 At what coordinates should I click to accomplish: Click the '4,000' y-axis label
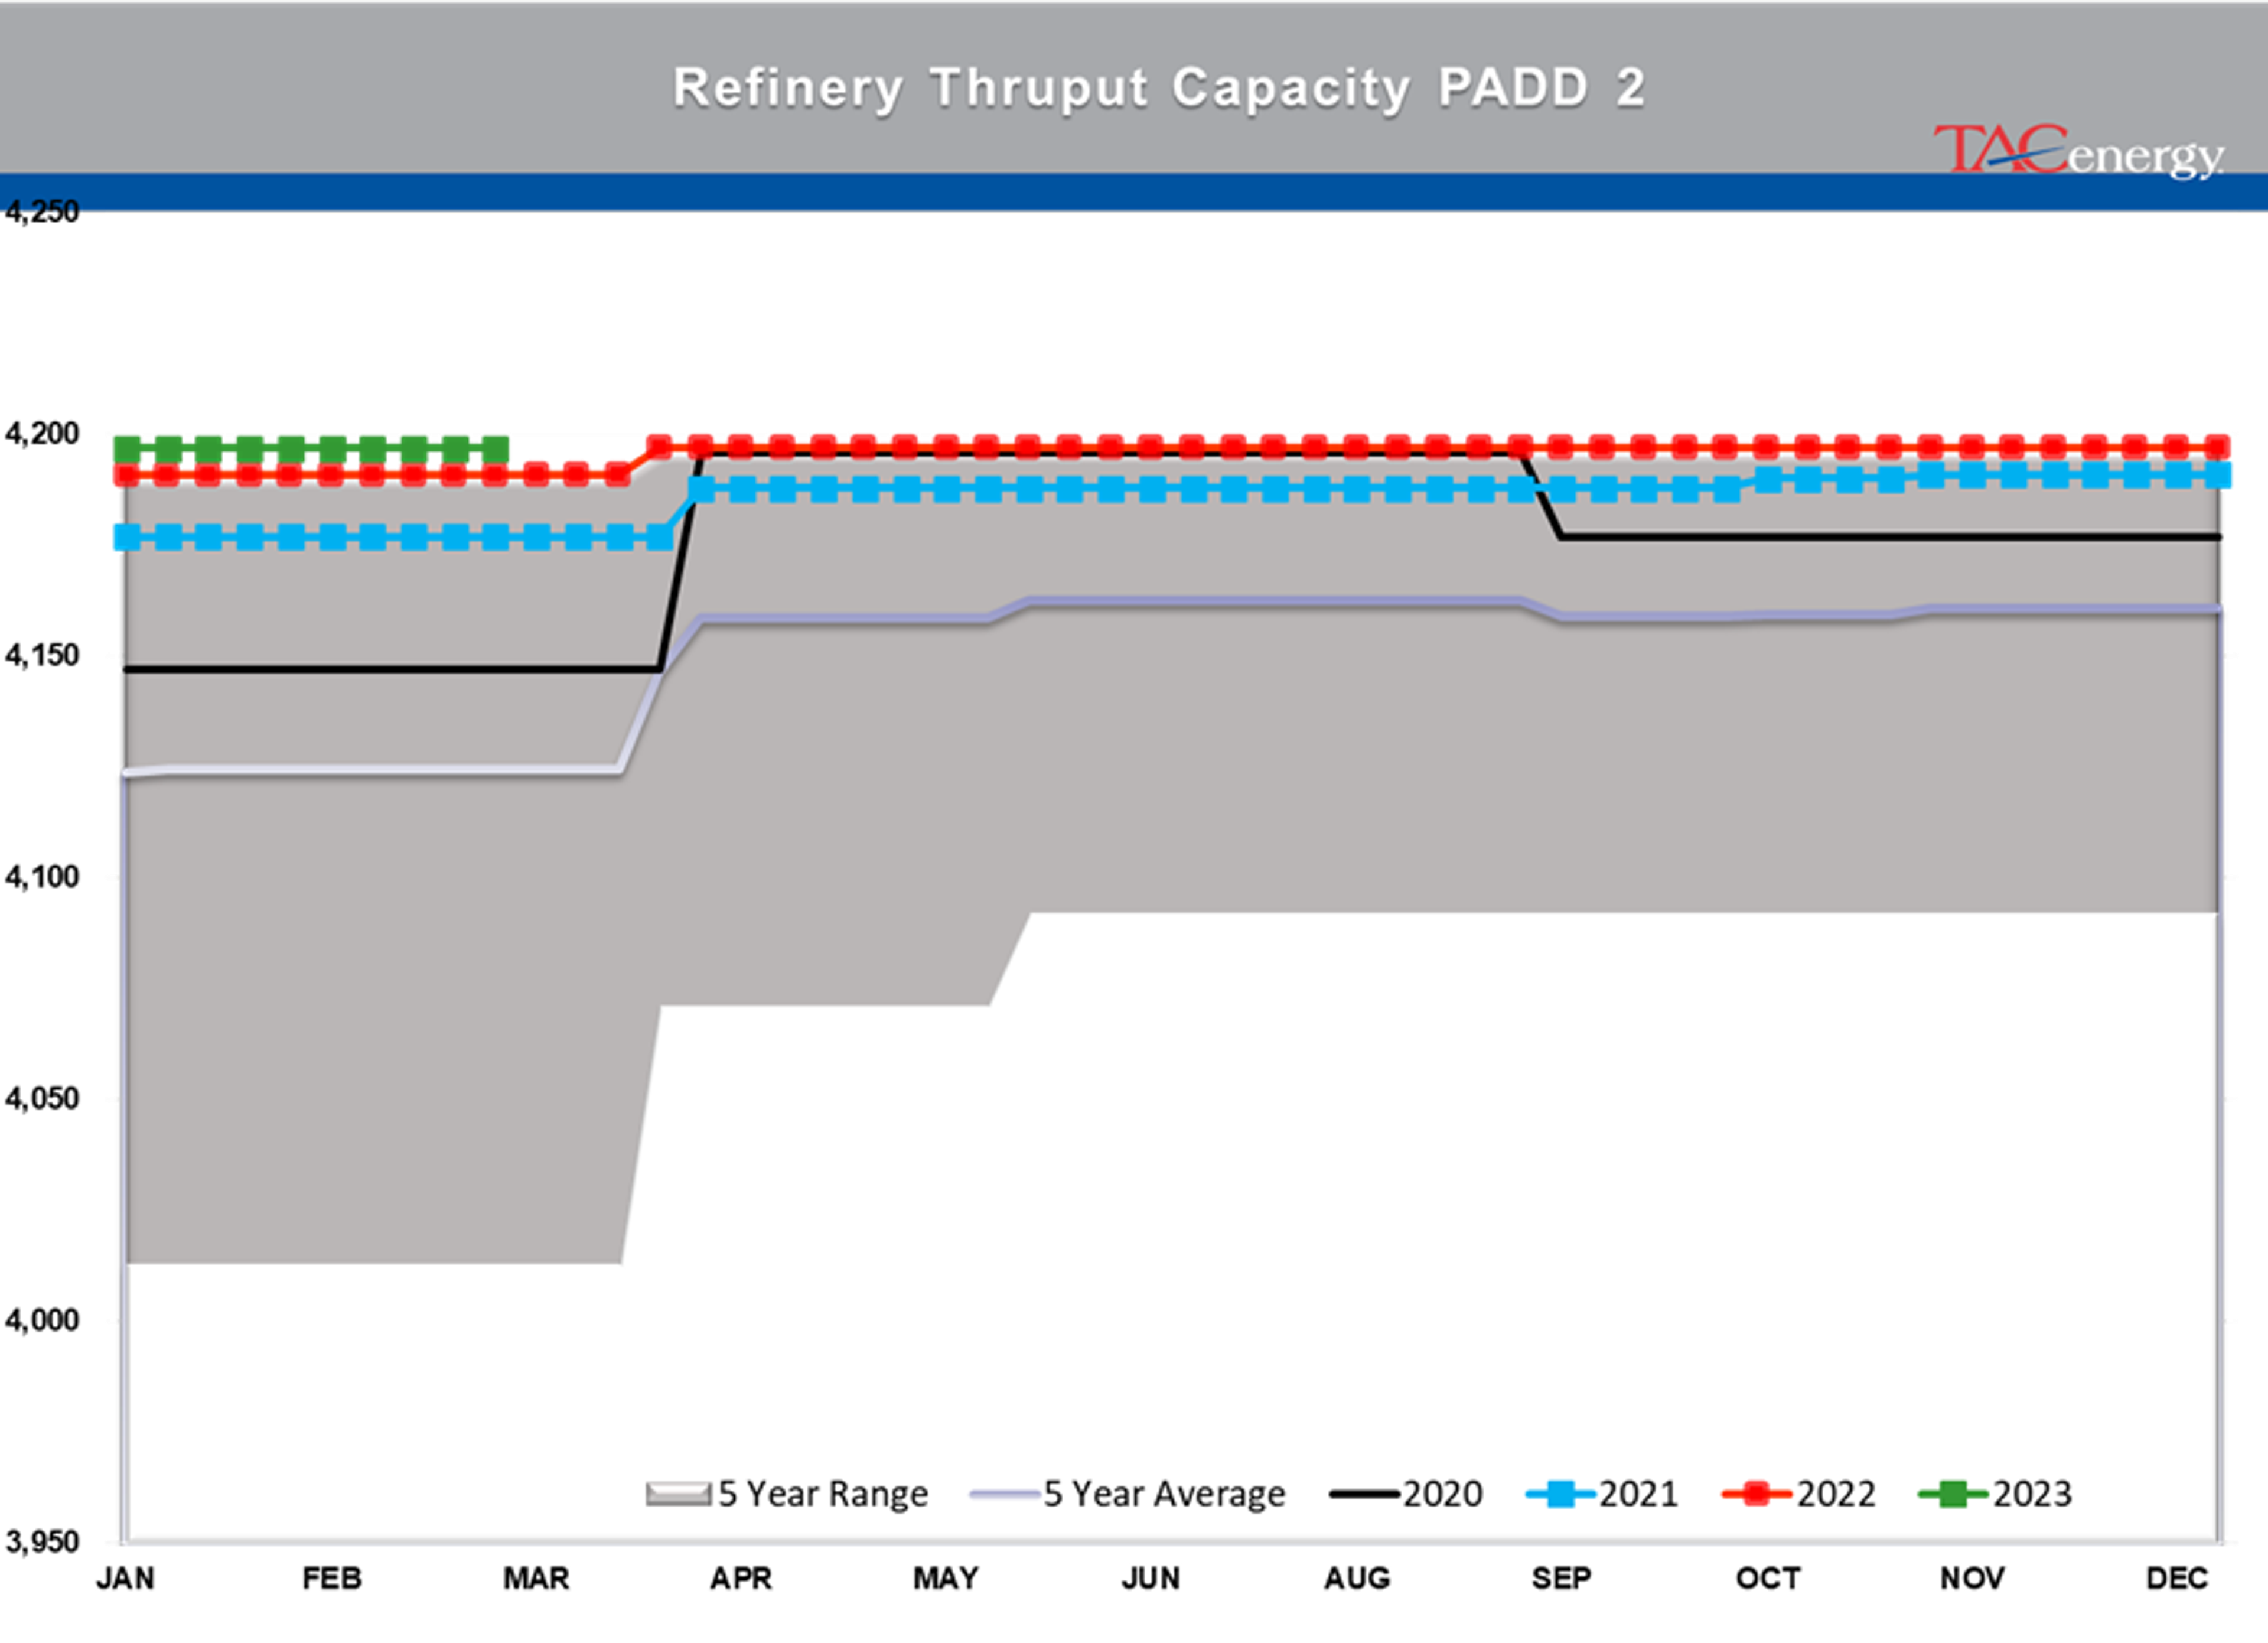tap(41, 1321)
